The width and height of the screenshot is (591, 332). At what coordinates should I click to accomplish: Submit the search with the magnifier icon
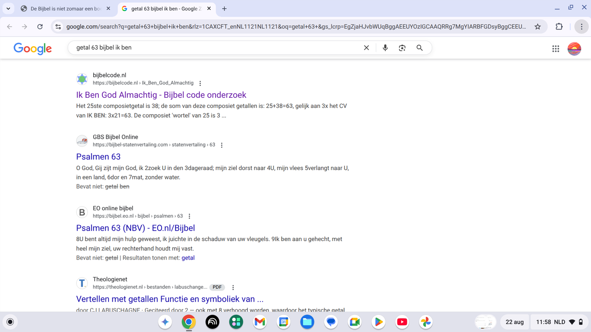click(x=419, y=47)
